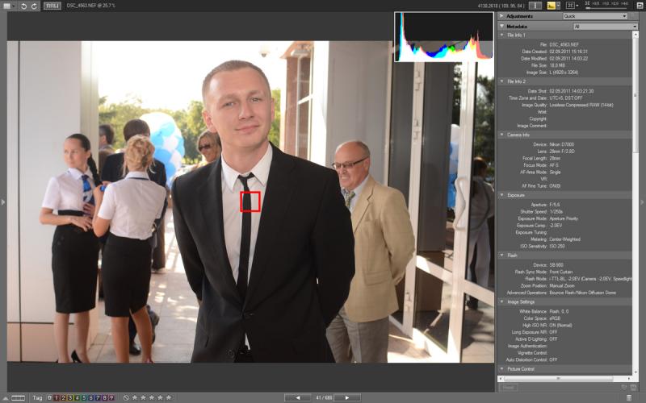Expand the left side panel arrow

tap(3, 202)
